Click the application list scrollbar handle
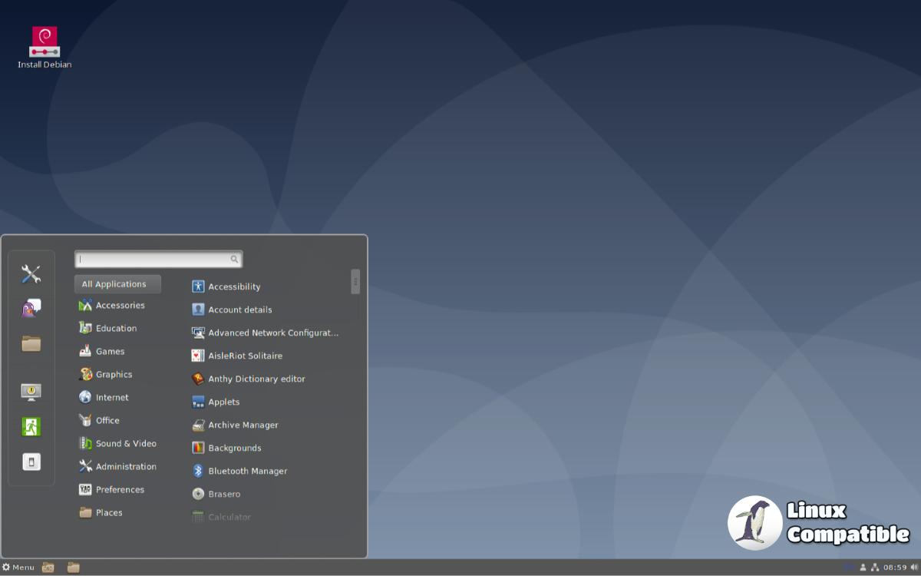Screen dimensions: 921x576 click(x=355, y=281)
